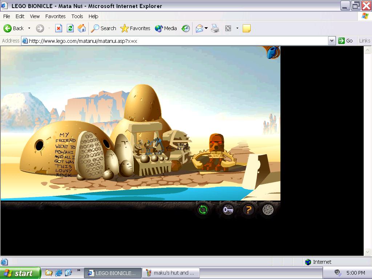Open the Tools menu
Image resolution: width=372 pixels, height=279 pixels.
click(x=77, y=16)
